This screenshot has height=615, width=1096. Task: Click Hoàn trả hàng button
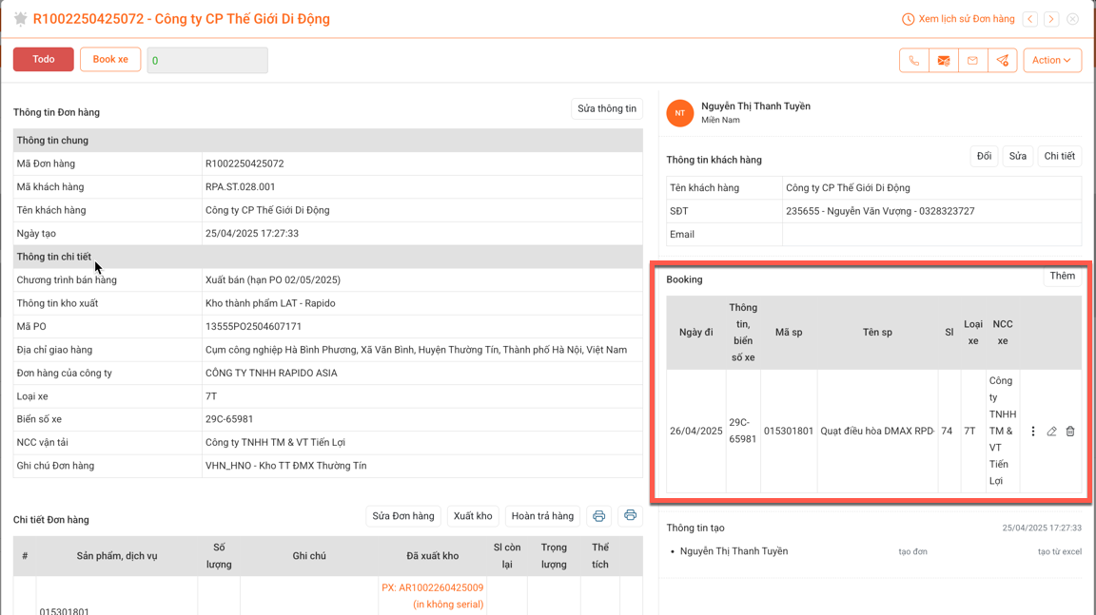(542, 516)
